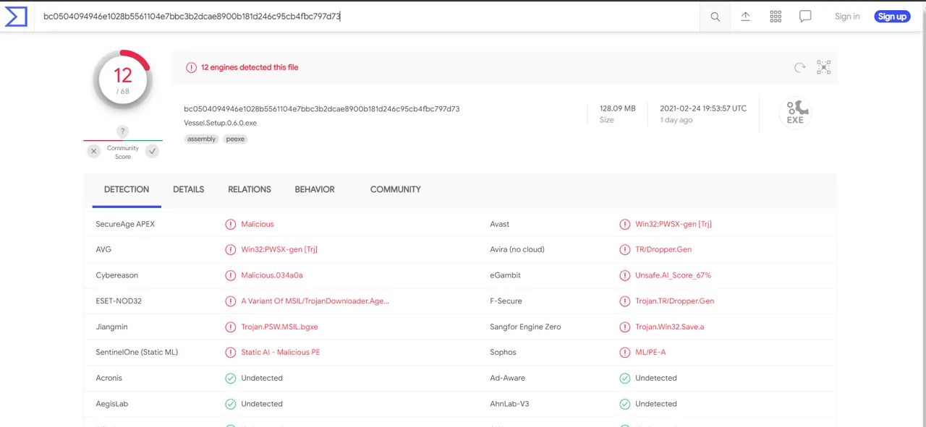Click the Undetected result for Acronis

[x=262, y=378]
